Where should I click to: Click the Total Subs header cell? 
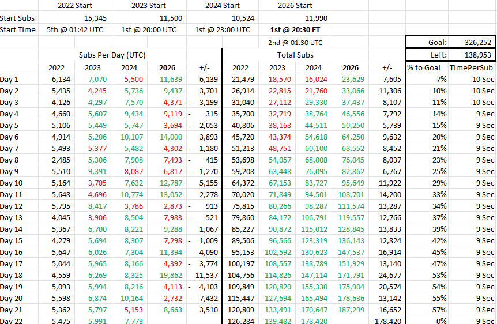pos(295,55)
